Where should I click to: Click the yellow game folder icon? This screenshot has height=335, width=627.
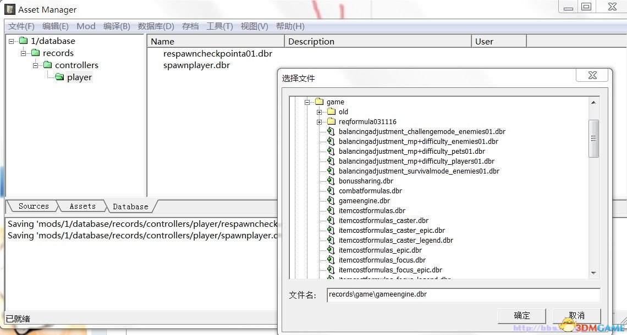point(319,102)
